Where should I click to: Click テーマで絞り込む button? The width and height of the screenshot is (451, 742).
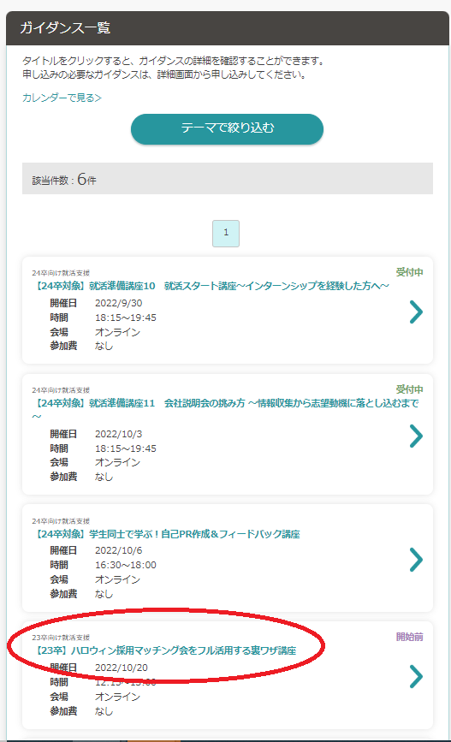pyautogui.click(x=227, y=128)
